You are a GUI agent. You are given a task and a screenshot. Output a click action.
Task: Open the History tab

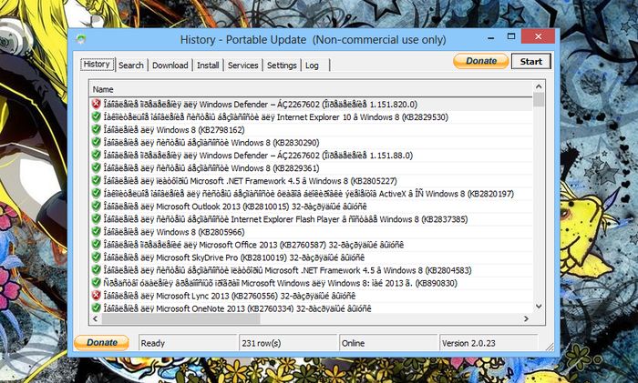[x=98, y=65]
